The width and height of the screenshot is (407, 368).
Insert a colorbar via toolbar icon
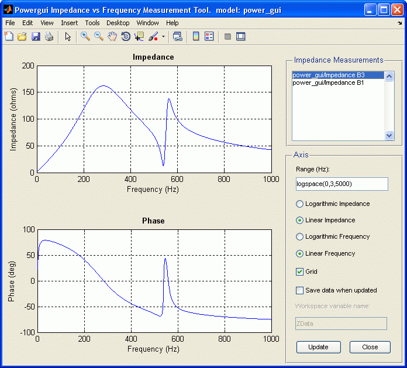(196, 36)
